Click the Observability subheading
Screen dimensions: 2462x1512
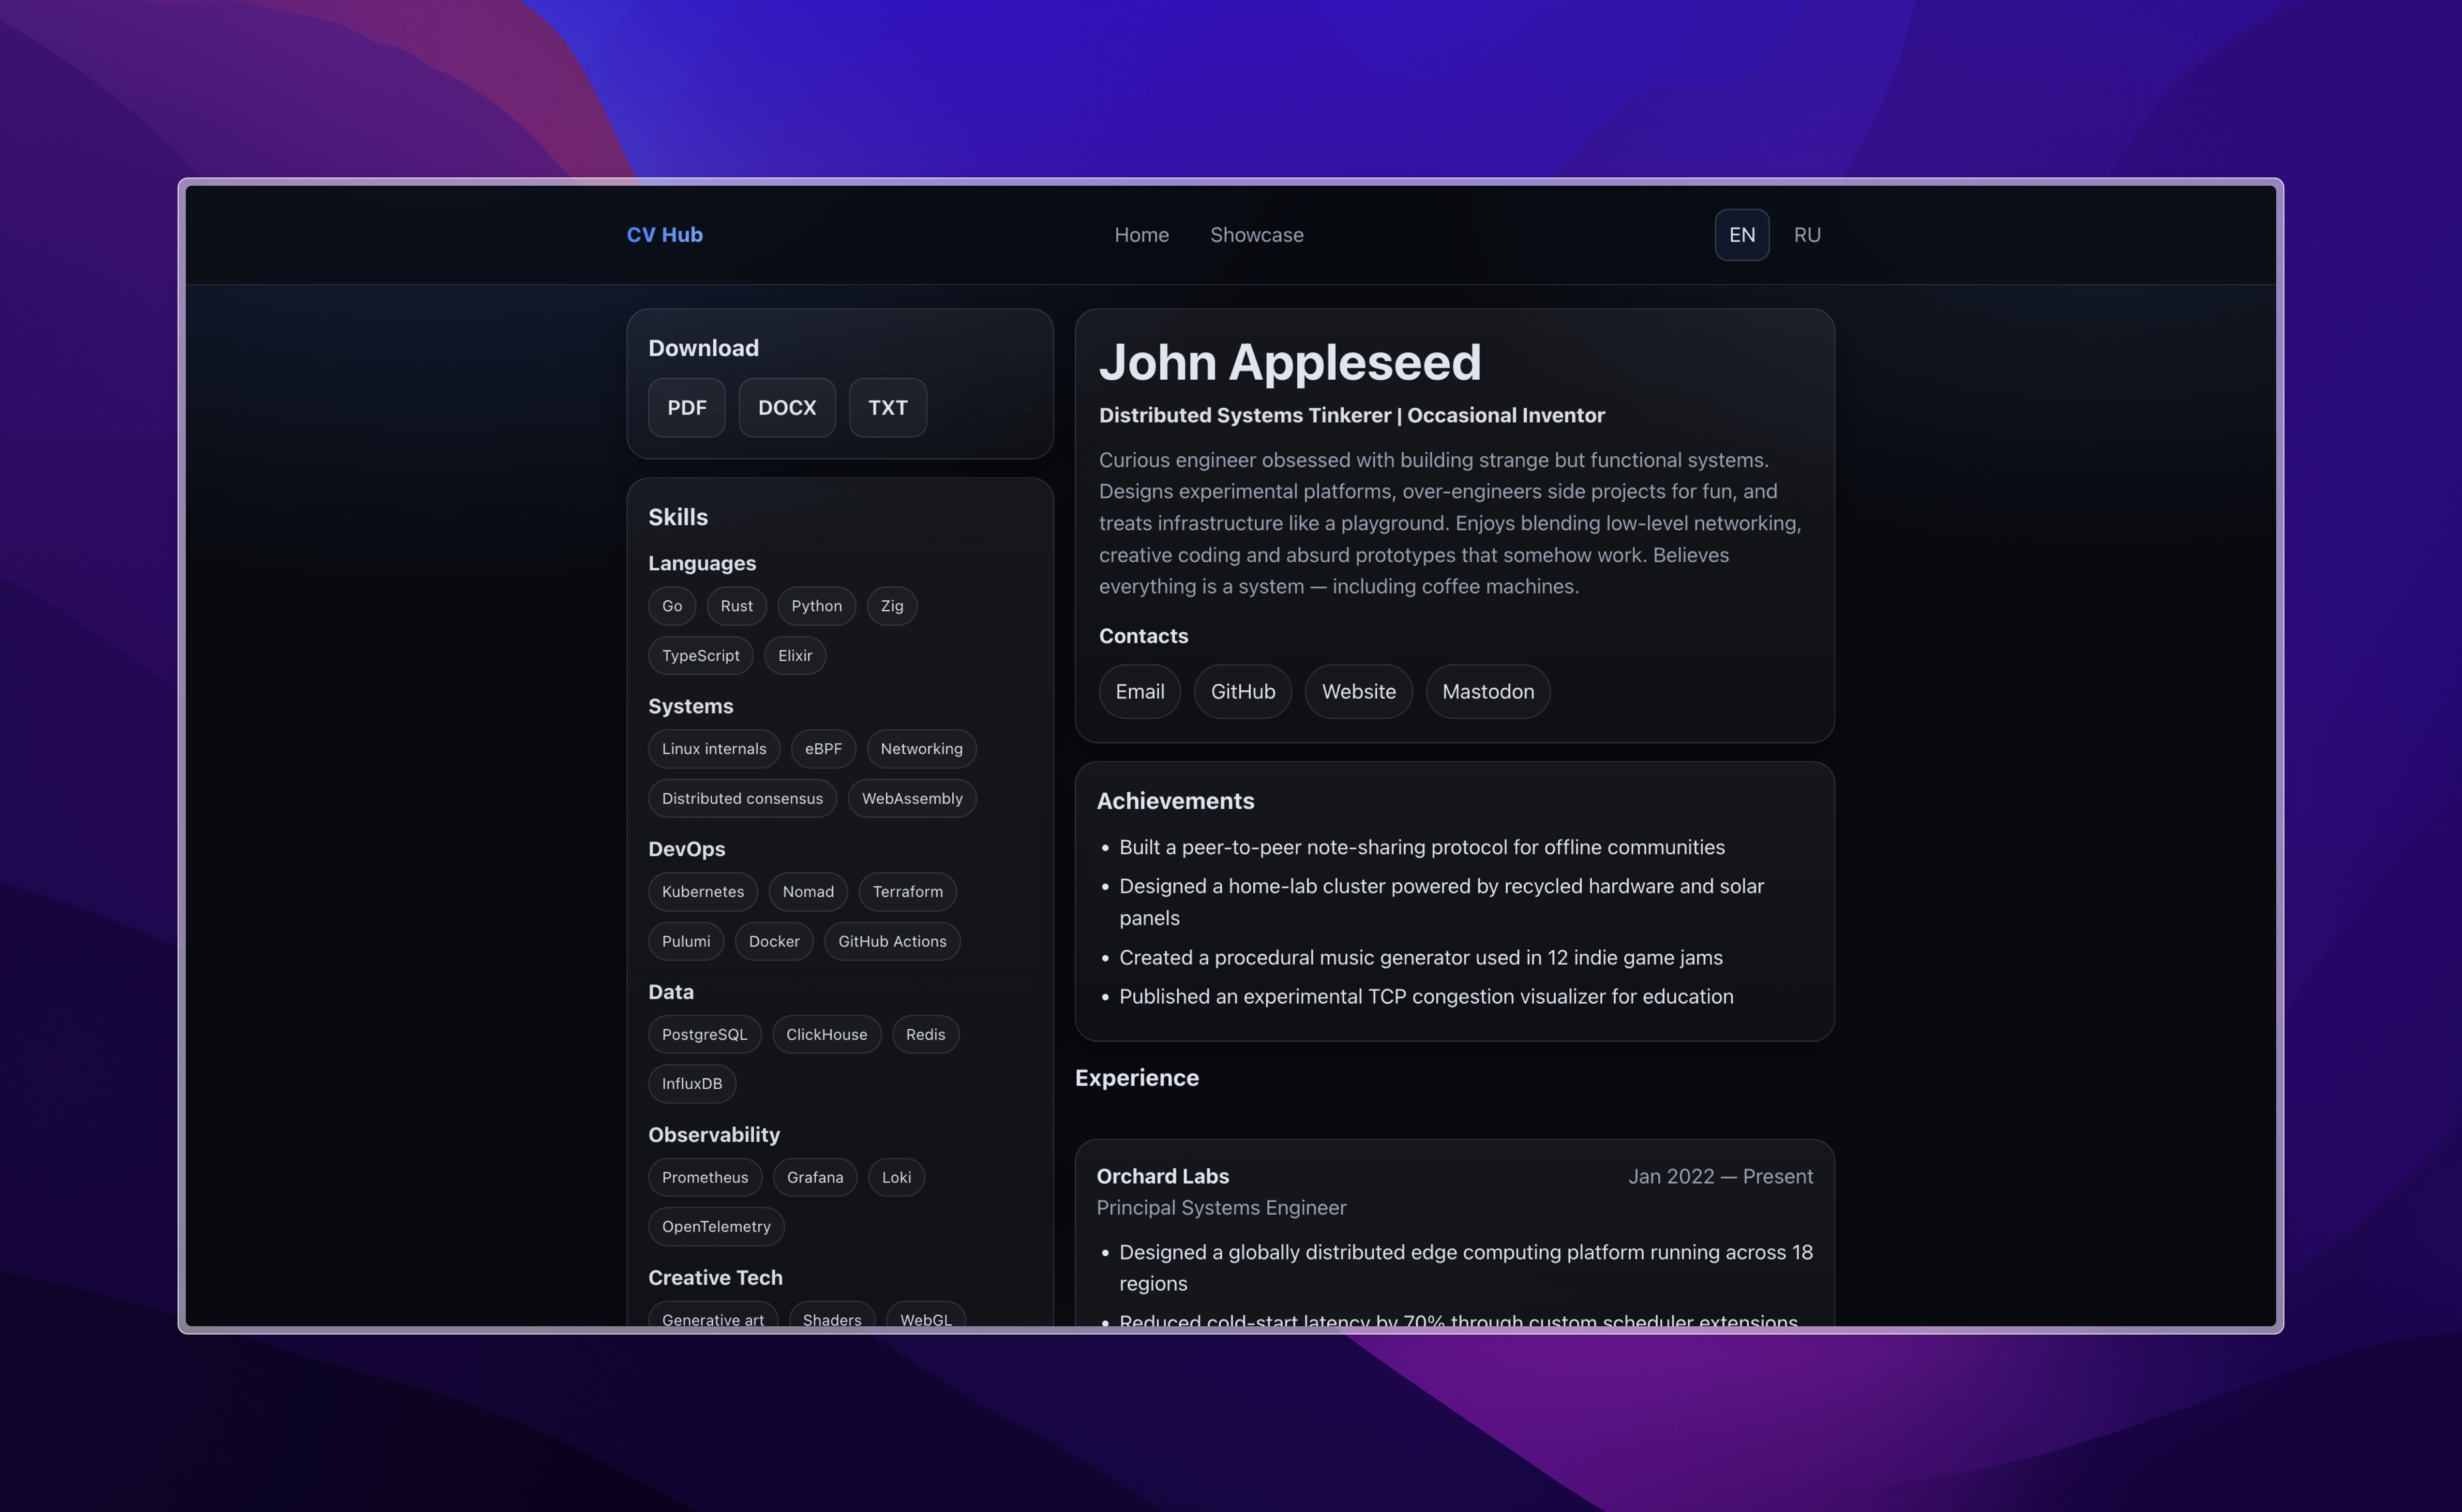click(713, 1135)
